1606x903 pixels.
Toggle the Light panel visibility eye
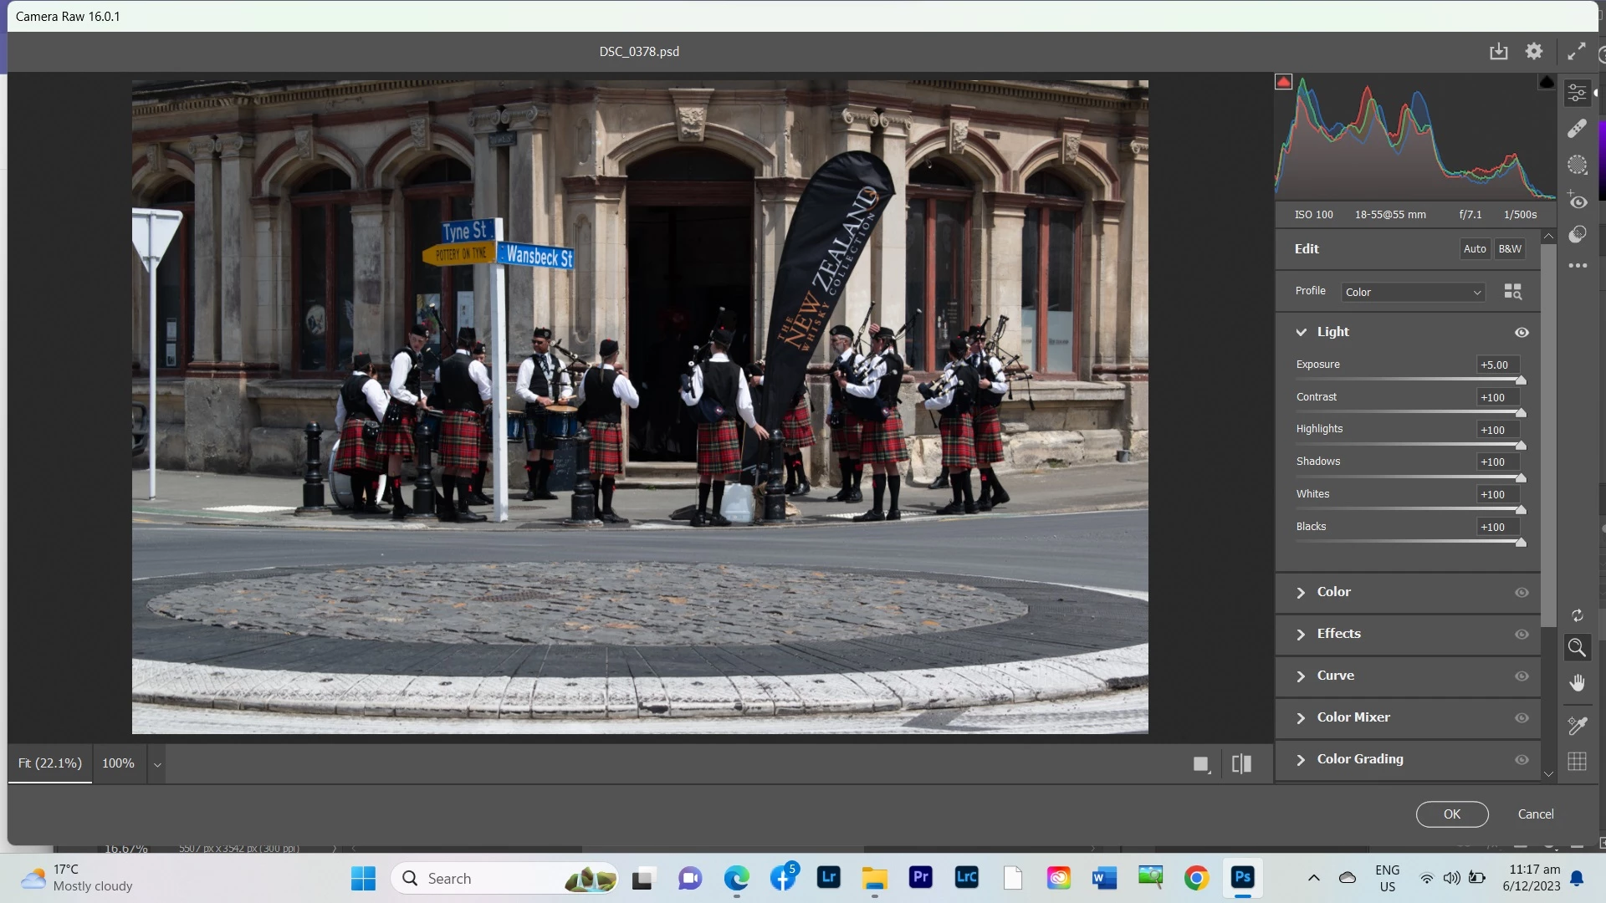pos(1522,333)
